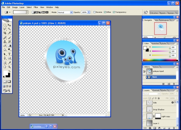Screen dimensions: 181x130
Task: Restore the minimized Untitled document window
Action: click(47, 126)
